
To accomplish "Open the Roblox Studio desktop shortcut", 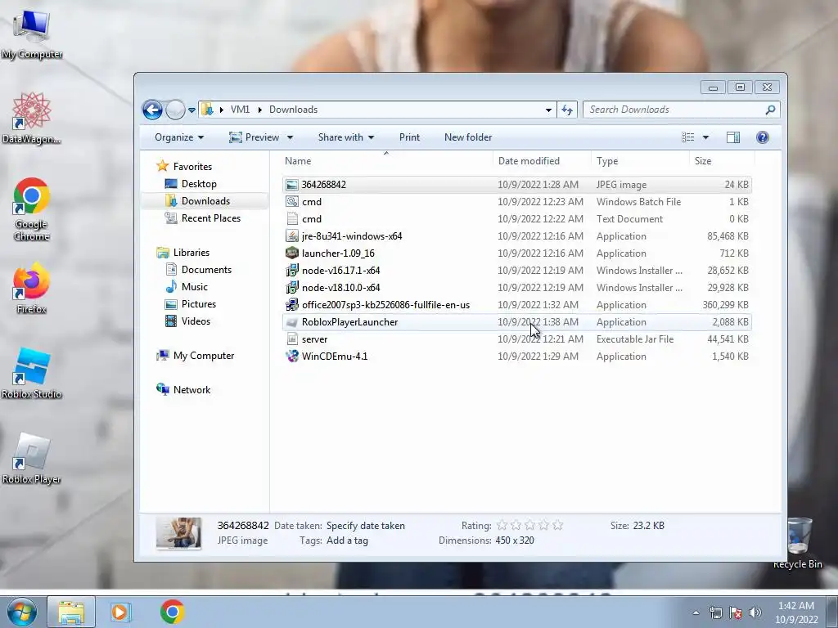I will [32, 373].
